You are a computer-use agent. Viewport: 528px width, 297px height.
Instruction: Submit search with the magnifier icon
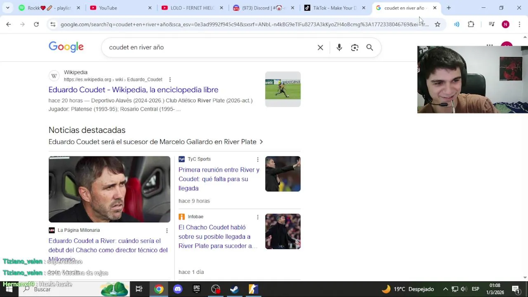pyautogui.click(x=370, y=47)
